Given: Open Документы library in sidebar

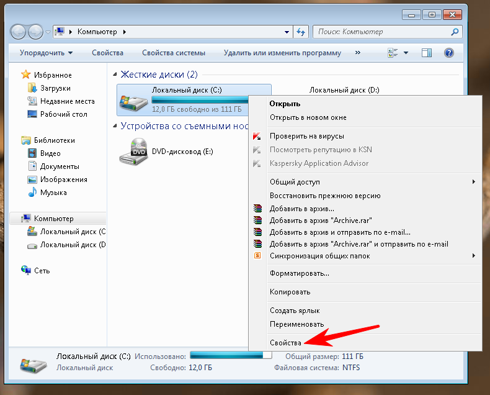Looking at the screenshot, I should [60, 166].
